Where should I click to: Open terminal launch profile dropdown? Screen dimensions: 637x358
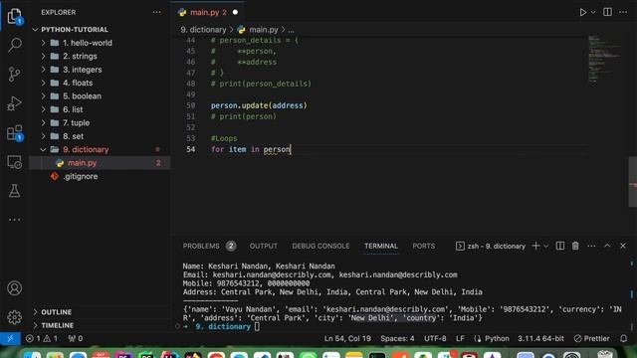(x=546, y=246)
